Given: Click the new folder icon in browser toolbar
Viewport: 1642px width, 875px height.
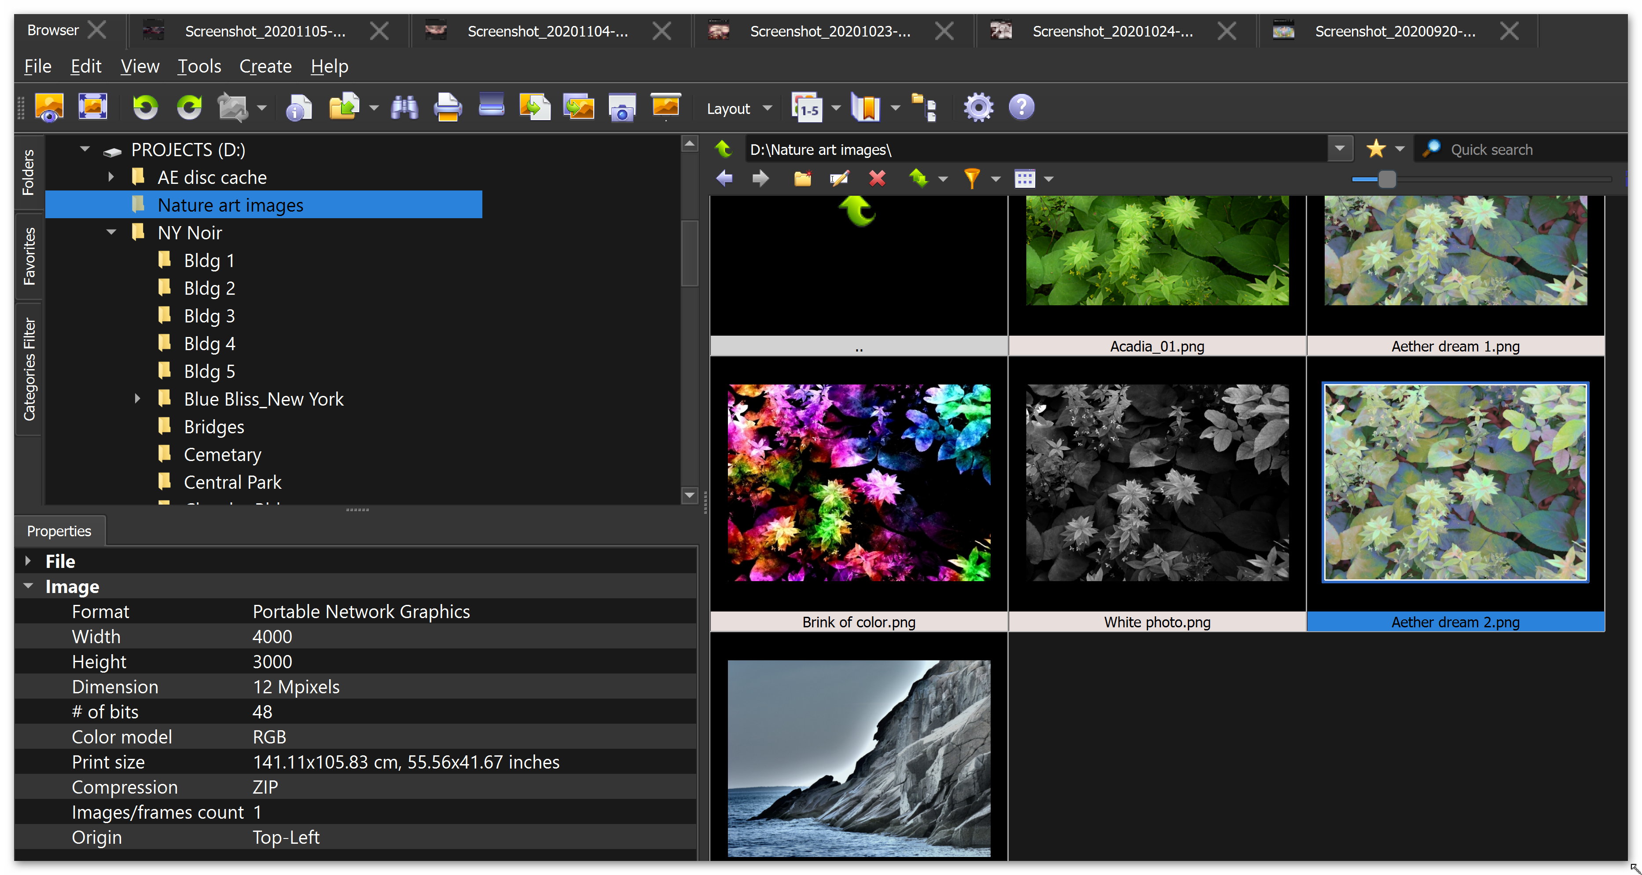Looking at the screenshot, I should tap(802, 179).
